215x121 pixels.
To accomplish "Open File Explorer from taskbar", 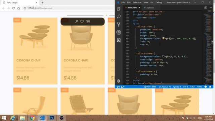I will pos(23,118).
